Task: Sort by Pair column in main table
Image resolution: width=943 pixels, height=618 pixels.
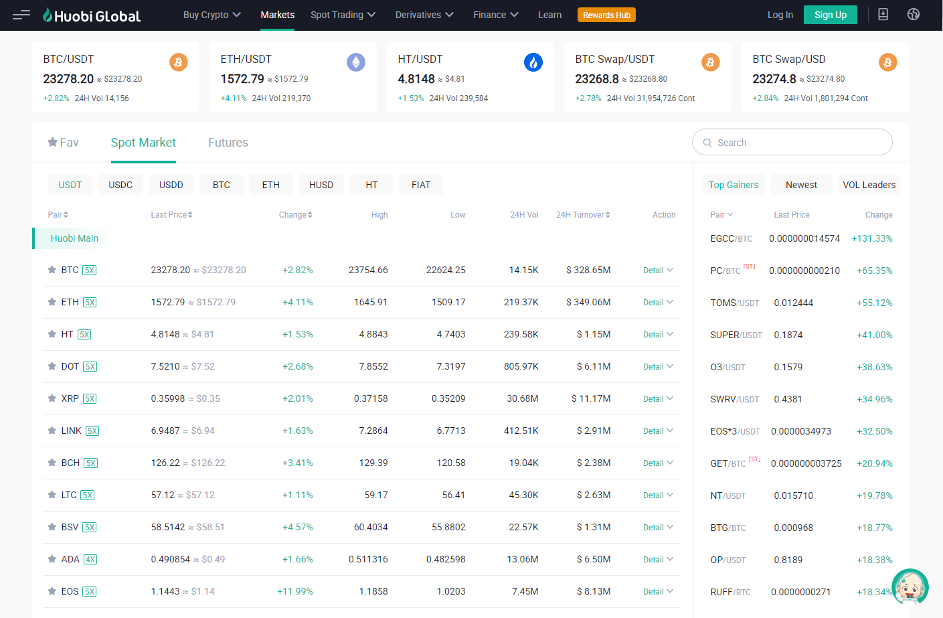Action: (x=58, y=215)
